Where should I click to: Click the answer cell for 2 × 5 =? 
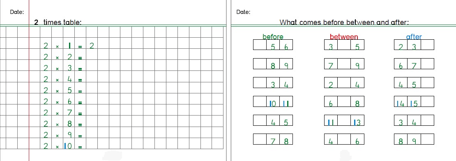point(92,88)
